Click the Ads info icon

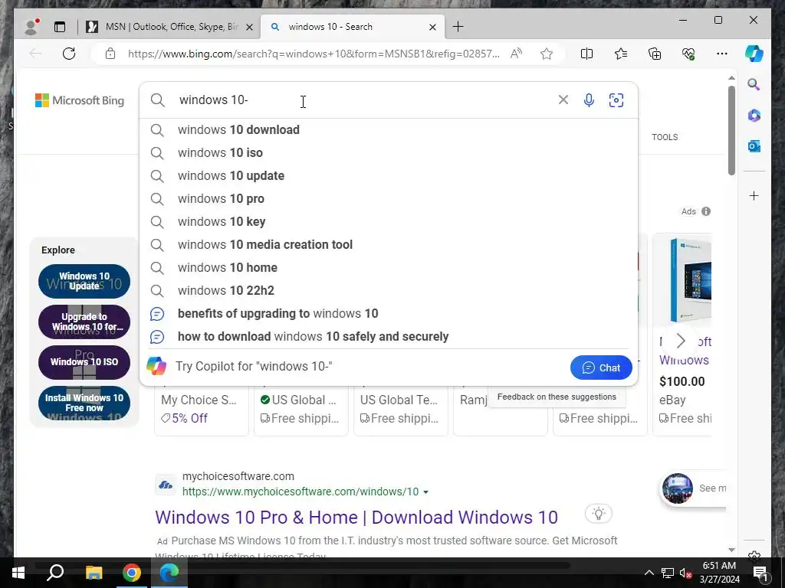pyautogui.click(x=706, y=211)
